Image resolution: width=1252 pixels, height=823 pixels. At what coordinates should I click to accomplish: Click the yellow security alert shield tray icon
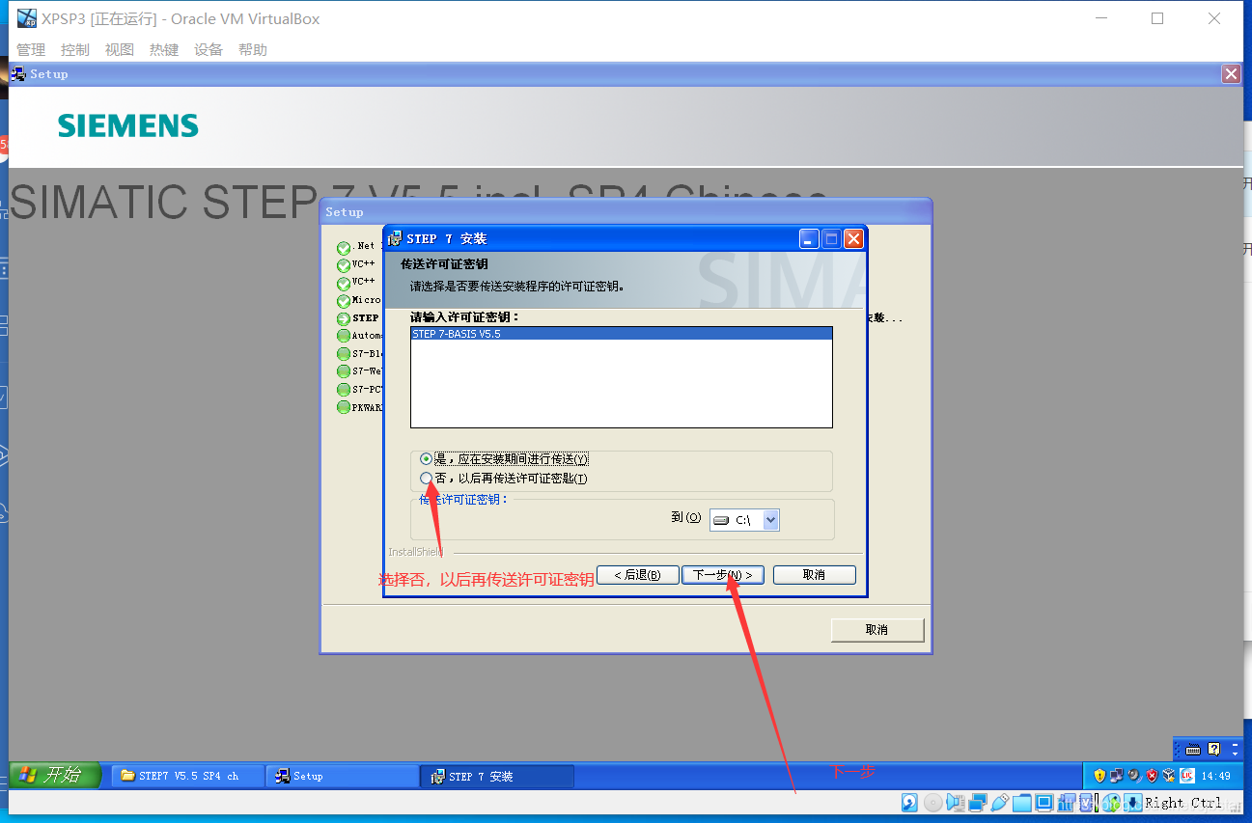(1099, 776)
